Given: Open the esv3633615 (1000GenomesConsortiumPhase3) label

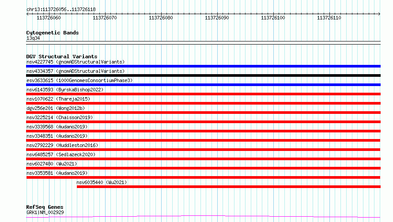Looking at the screenshot, I should click(79, 80).
